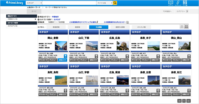Viewport: 199px width, 104px height.
Task: Click thumbs-up icon on 岡山_倉敷 card
Action: [x=66, y=56]
